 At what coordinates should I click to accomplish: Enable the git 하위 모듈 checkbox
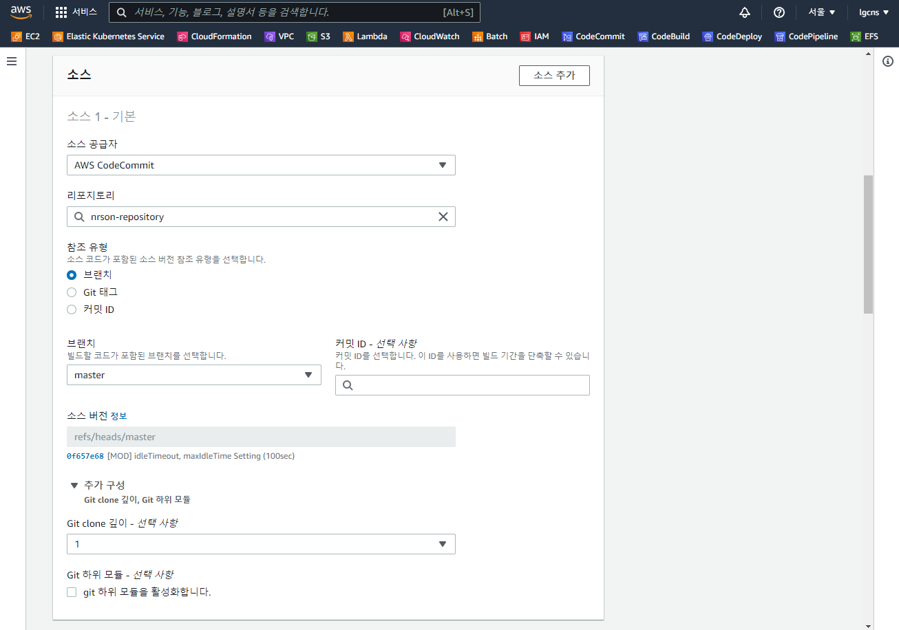tap(72, 592)
